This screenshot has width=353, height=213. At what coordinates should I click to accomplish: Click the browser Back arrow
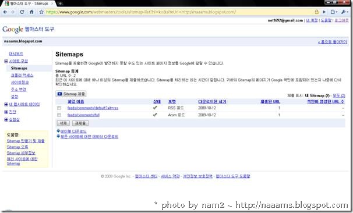[x=5, y=12]
